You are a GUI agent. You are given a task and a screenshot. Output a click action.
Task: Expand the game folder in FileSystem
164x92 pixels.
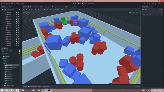point(3,61)
